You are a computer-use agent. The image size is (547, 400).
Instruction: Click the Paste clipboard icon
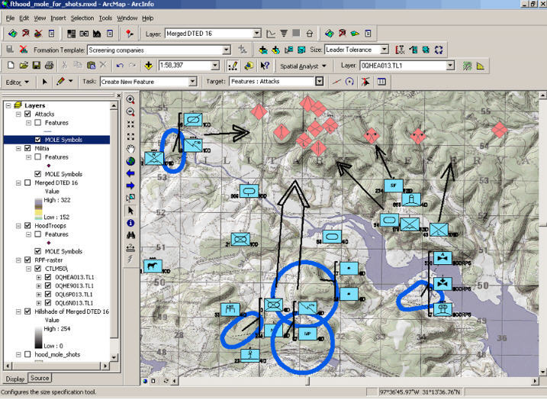coord(91,66)
